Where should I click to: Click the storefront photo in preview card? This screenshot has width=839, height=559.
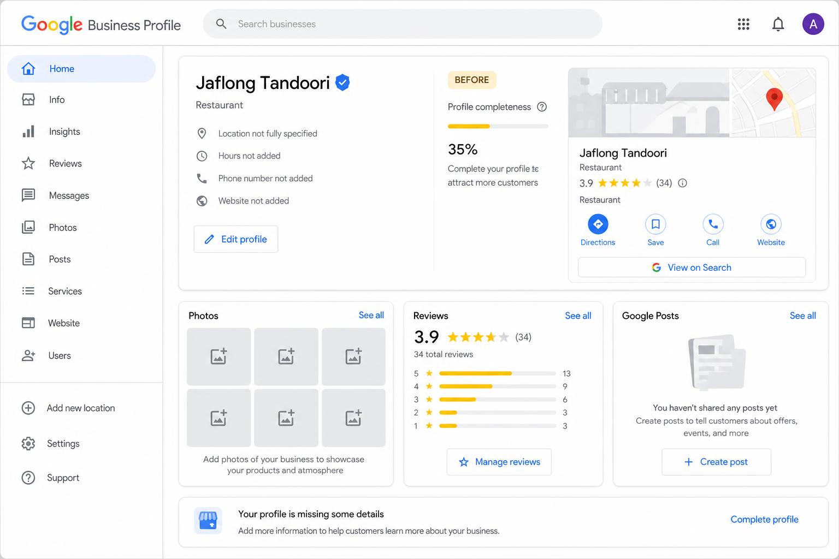coord(649,103)
